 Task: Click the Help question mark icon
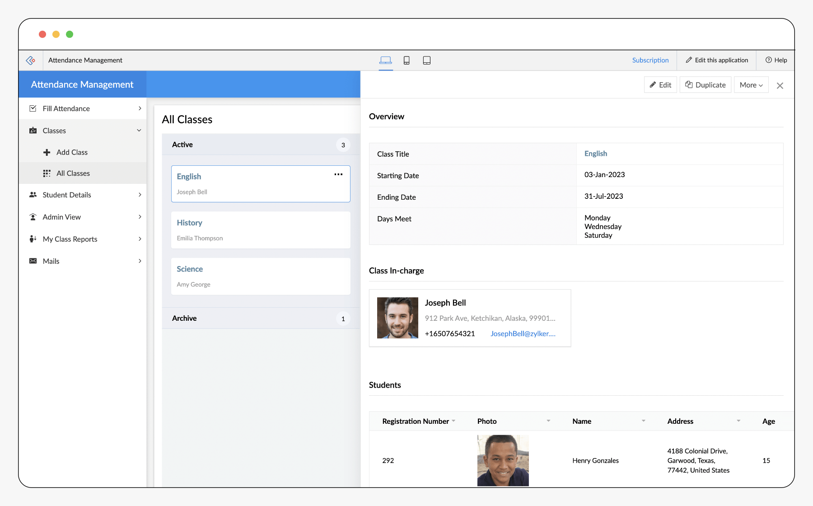pyautogui.click(x=768, y=60)
